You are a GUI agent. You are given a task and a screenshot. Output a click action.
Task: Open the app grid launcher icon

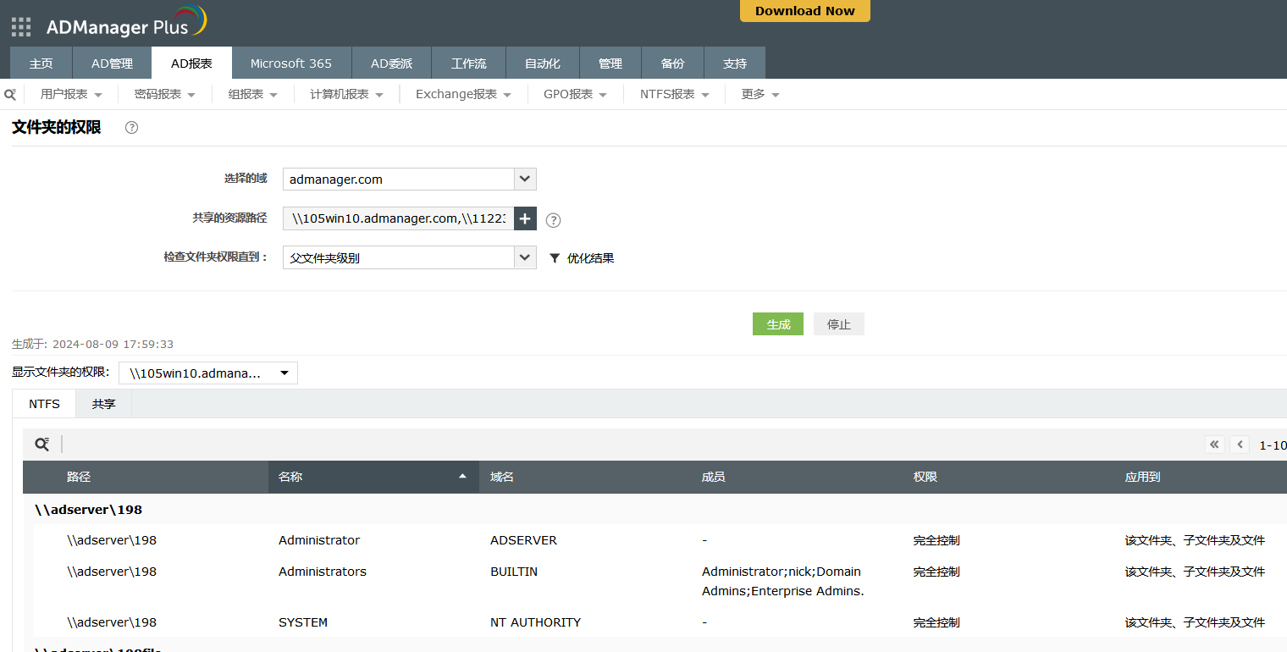tap(21, 27)
